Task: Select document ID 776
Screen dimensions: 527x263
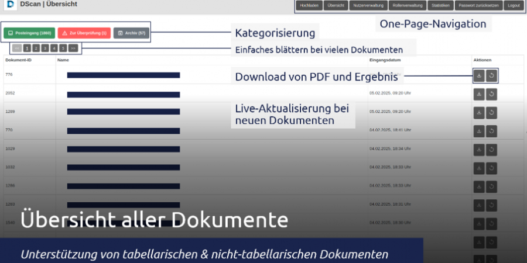Action: (9, 74)
